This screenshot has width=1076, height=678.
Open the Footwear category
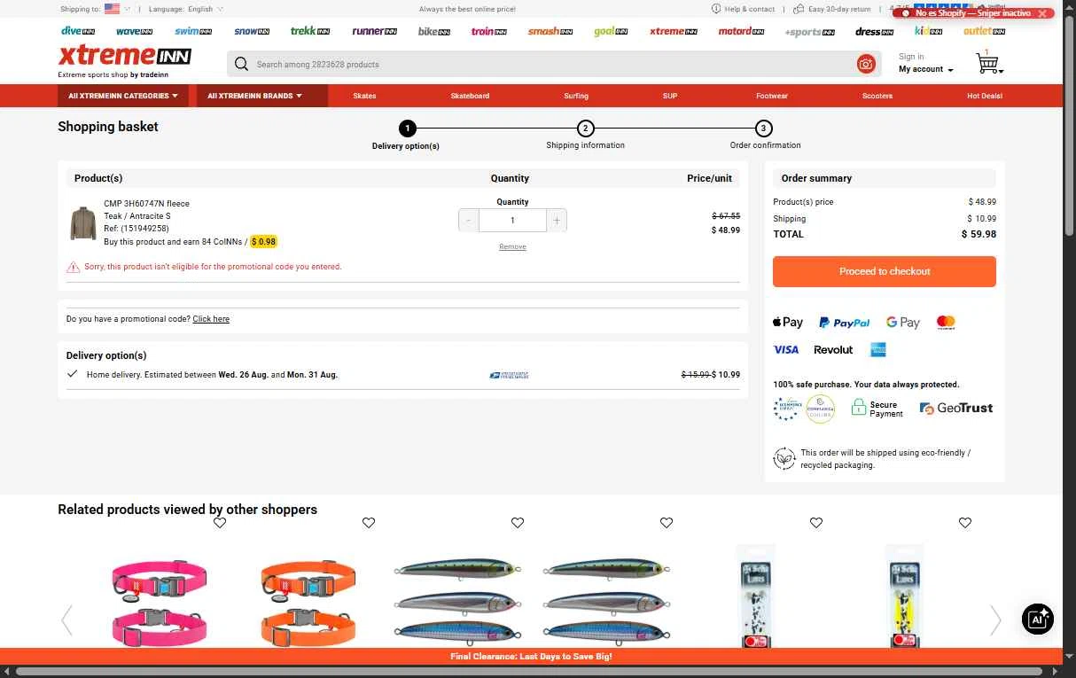pyautogui.click(x=772, y=96)
